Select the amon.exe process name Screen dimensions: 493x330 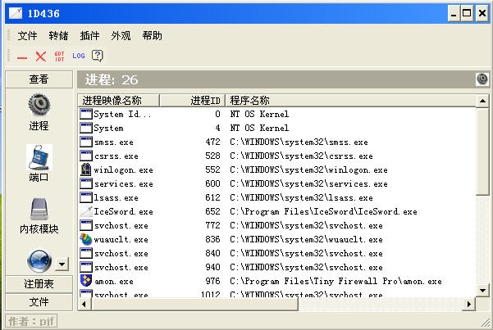114,282
